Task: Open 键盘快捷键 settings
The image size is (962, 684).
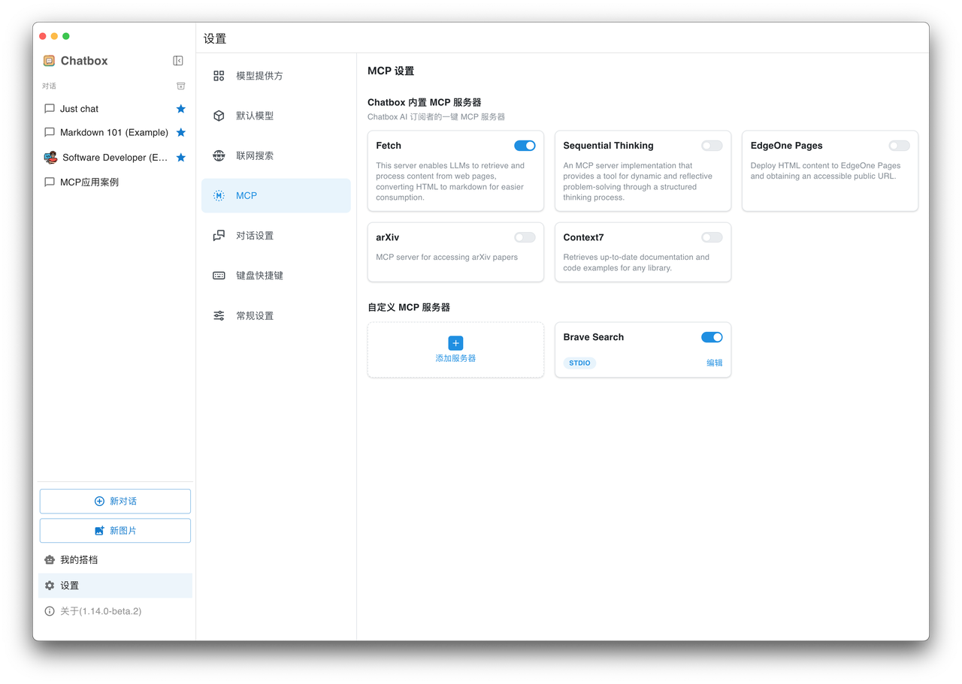Action: 276,276
